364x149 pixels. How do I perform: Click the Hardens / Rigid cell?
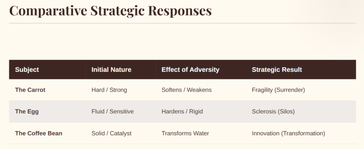(x=182, y=111)
